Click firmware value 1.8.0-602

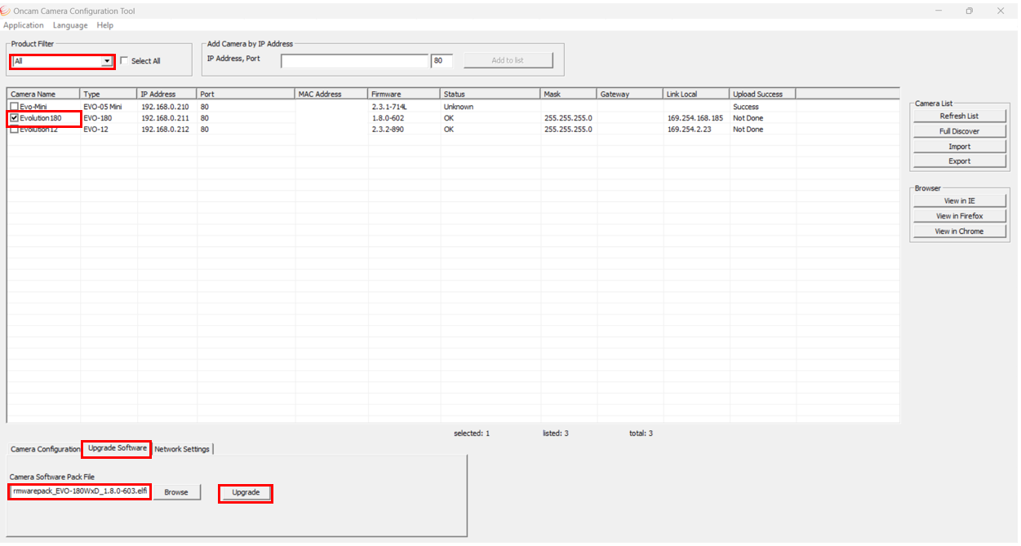click(388, 118)
